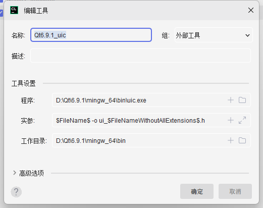This screenshot has width=263, height=208.
Task: Toggle the blue checkbox partially hidden behind dialog
Action: coord(2,13)
